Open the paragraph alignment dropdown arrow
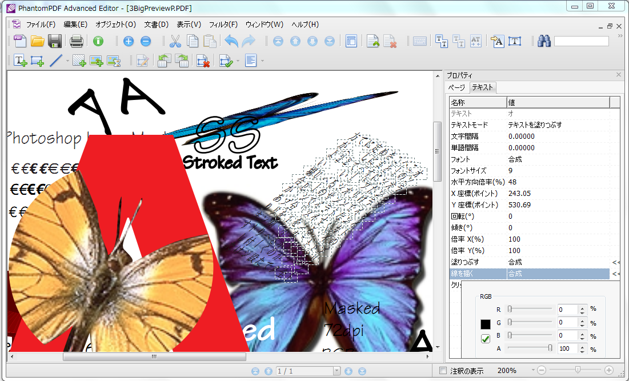Viewport: 629px width, 381px height. [262, 61]
